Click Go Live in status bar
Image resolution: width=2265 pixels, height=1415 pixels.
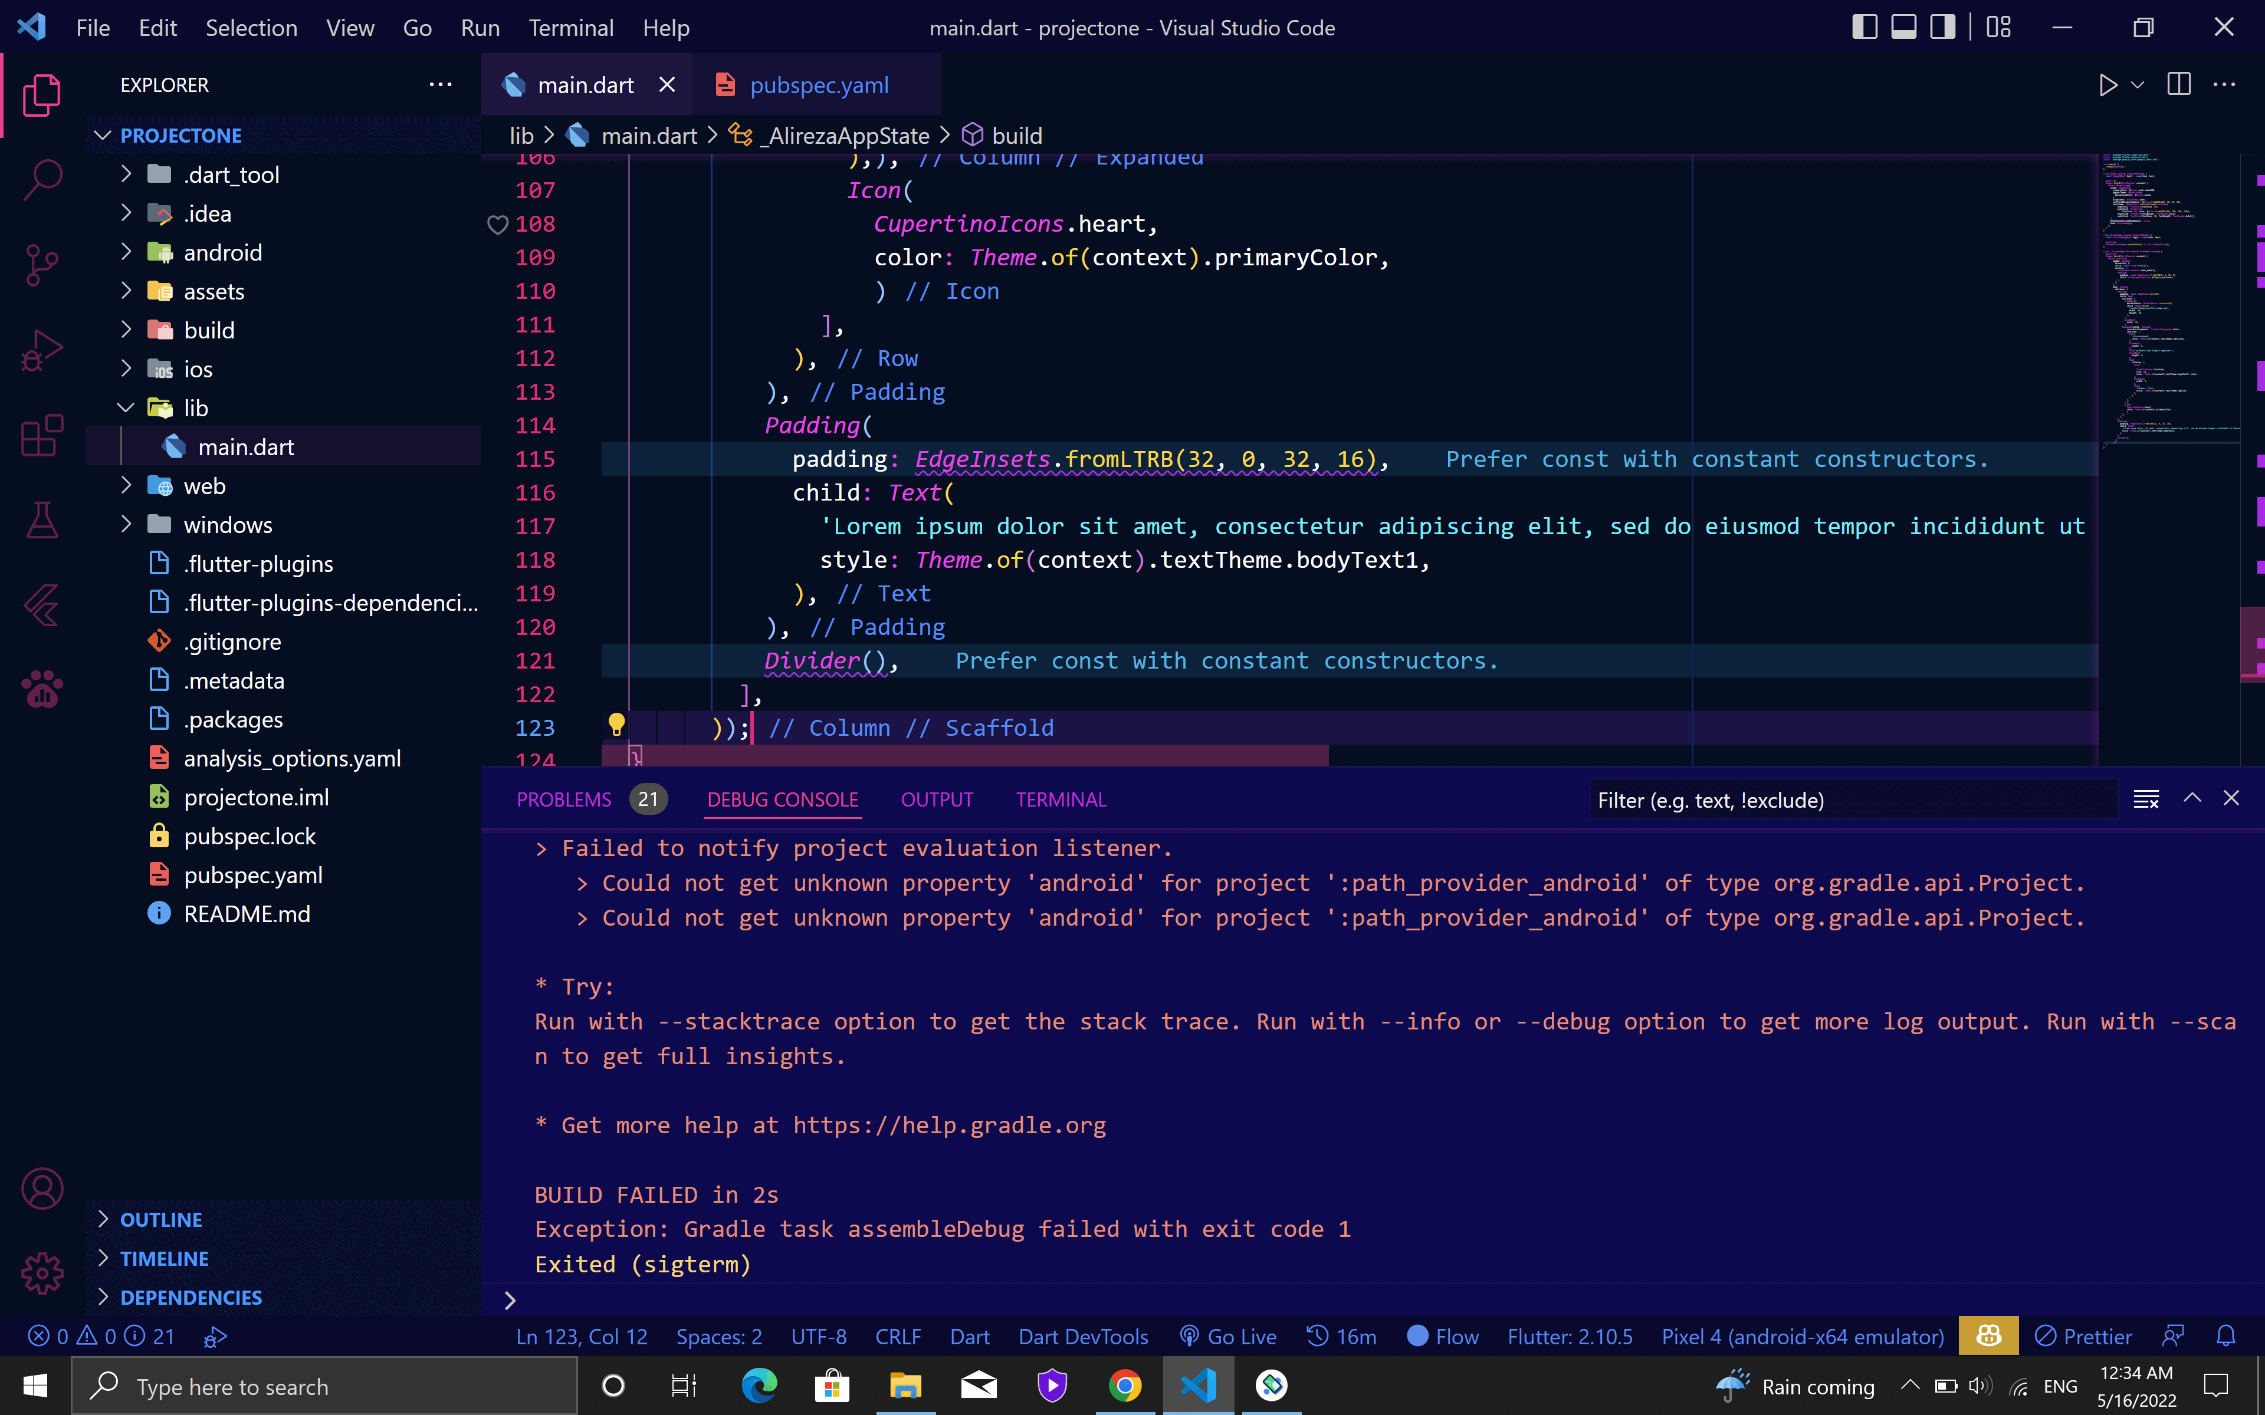(x=1228, y=1337)
